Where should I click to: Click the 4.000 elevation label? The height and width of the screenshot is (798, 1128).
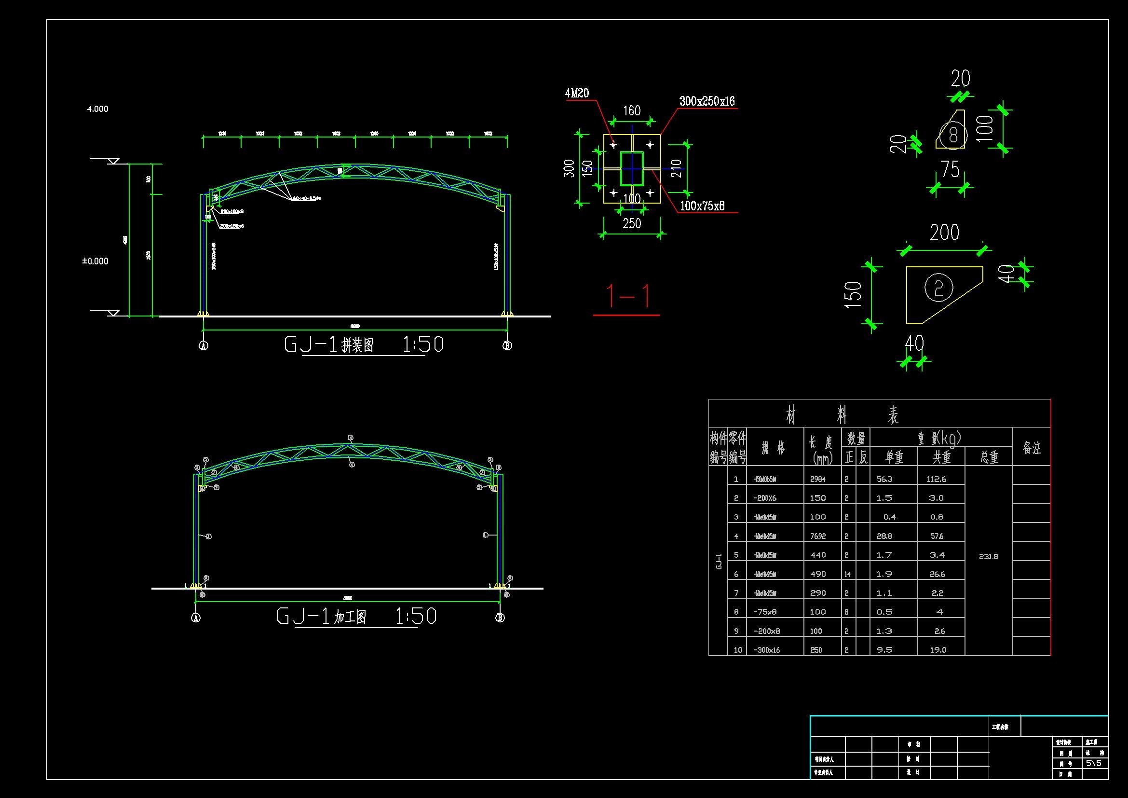coord(98,109)
